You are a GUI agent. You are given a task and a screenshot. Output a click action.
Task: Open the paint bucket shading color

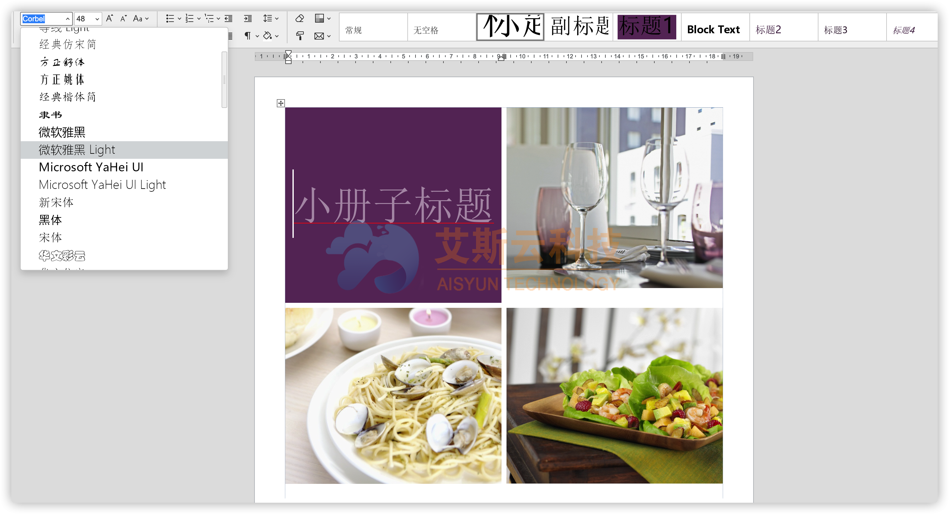point(268,36)
